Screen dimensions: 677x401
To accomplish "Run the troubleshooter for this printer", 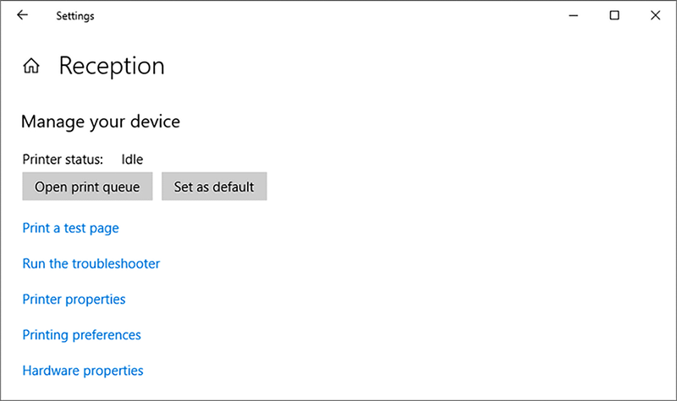I will pos(91,263).
